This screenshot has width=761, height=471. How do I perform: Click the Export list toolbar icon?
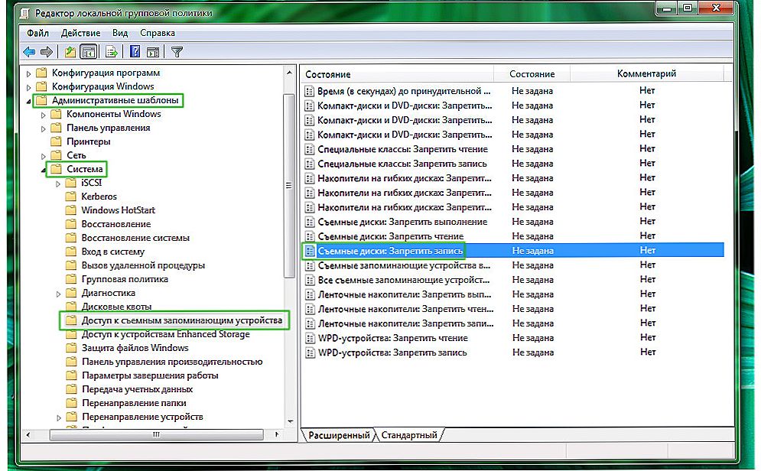pos(112,51)
